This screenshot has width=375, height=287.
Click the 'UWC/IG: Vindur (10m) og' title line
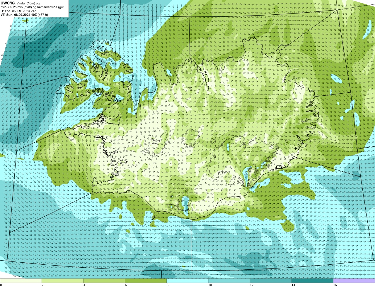pyautogui.click(x=20, y=3)
